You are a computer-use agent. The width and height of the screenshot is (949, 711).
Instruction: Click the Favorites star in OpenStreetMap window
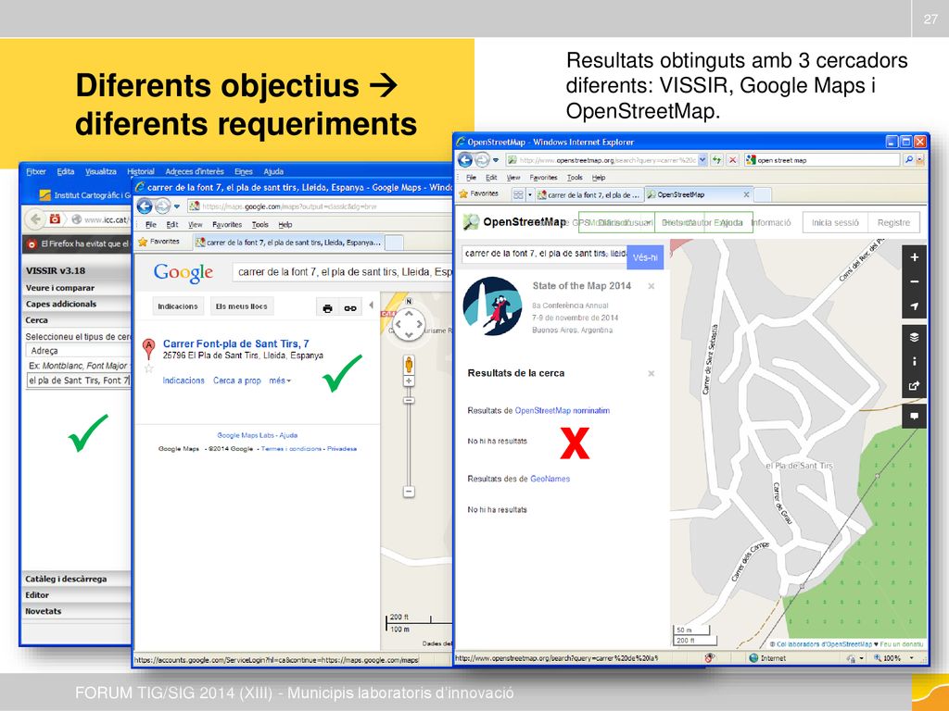point(463,194)
